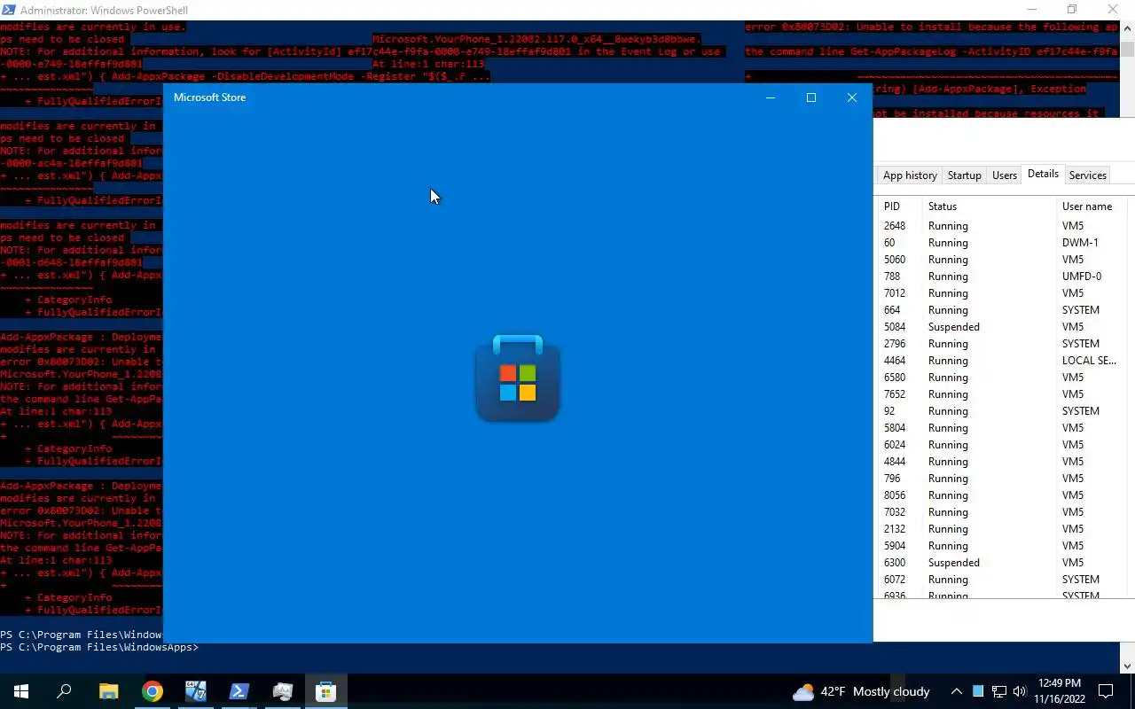This screenshot has width=1135, height=709.
Task: Open File Explorer from the taskbar
Action: tap(108, 691)
